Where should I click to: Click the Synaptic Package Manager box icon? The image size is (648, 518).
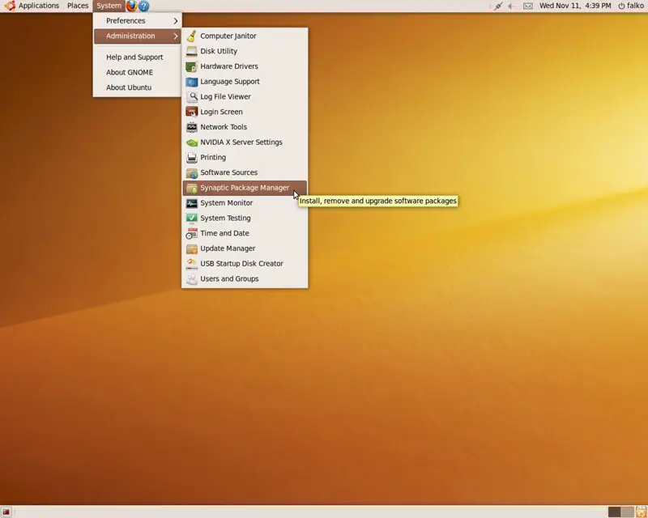point(191,188)
